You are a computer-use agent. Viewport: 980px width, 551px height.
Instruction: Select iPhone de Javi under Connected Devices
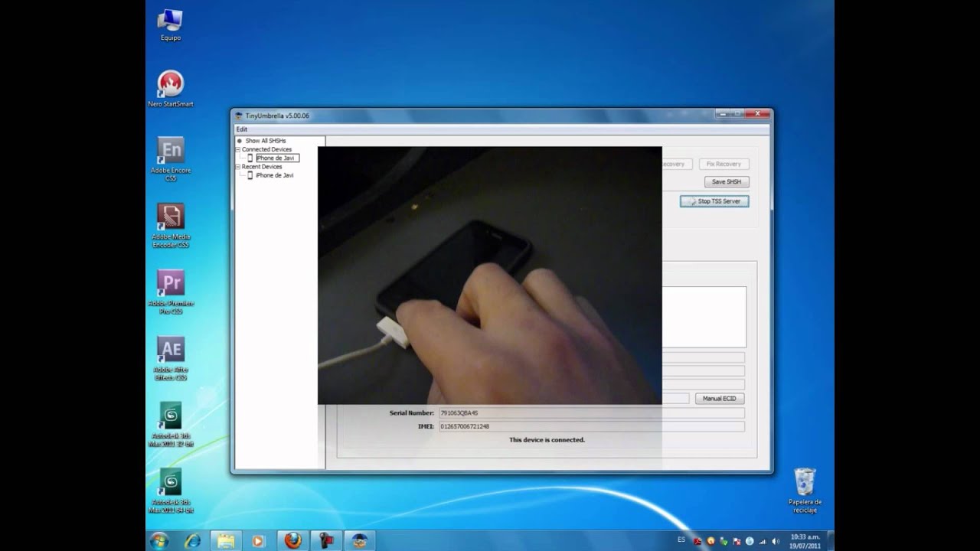[276, 158]
